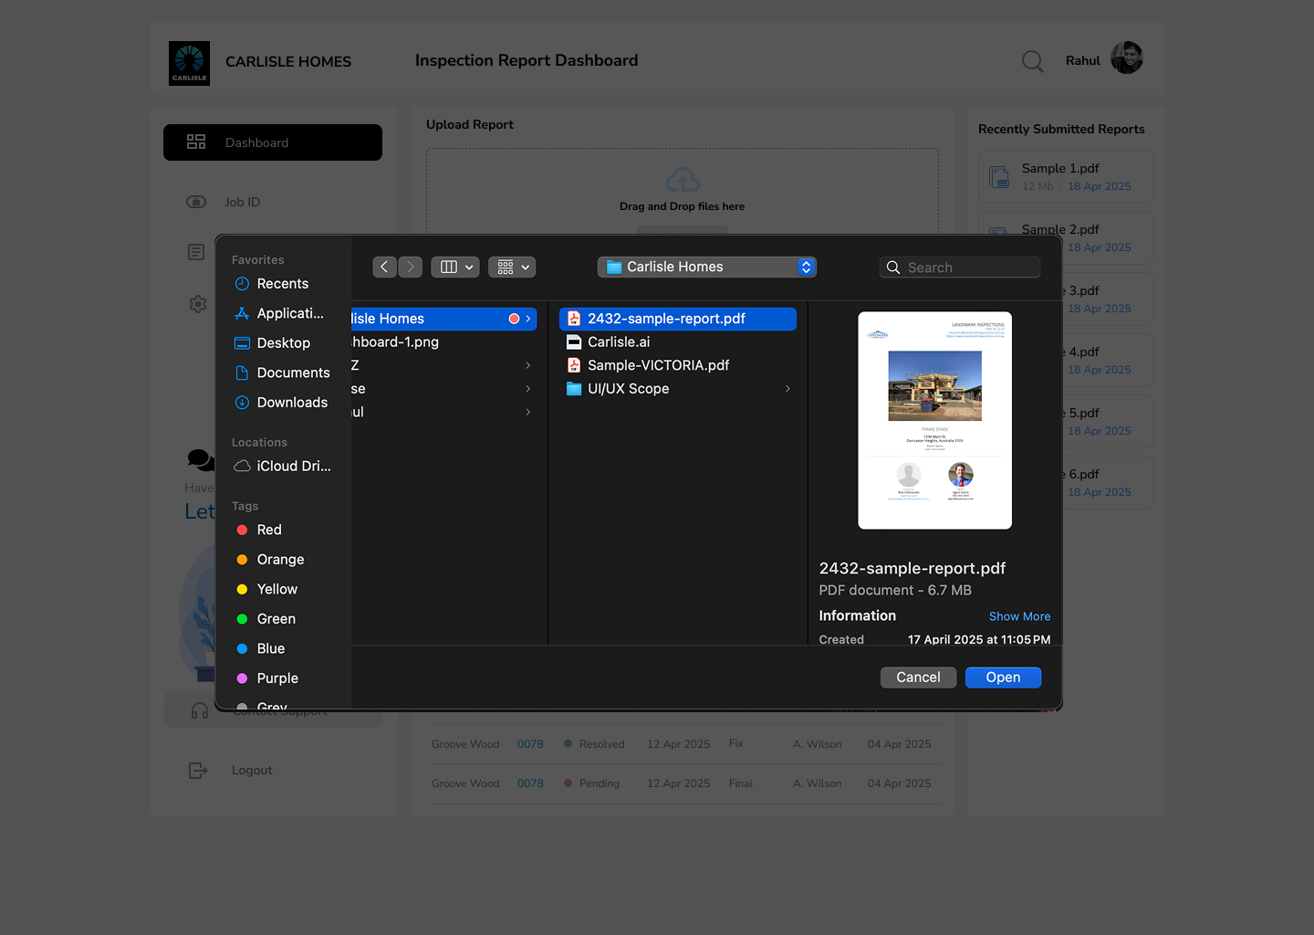Open the Downloads folder from Favorites
The height and width of the screenshot is (935, 1314).
pos(292,402)
